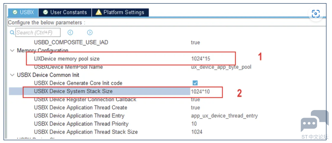Open the User Constants tab
Screen dimensions: 332x143
point(65,12)
